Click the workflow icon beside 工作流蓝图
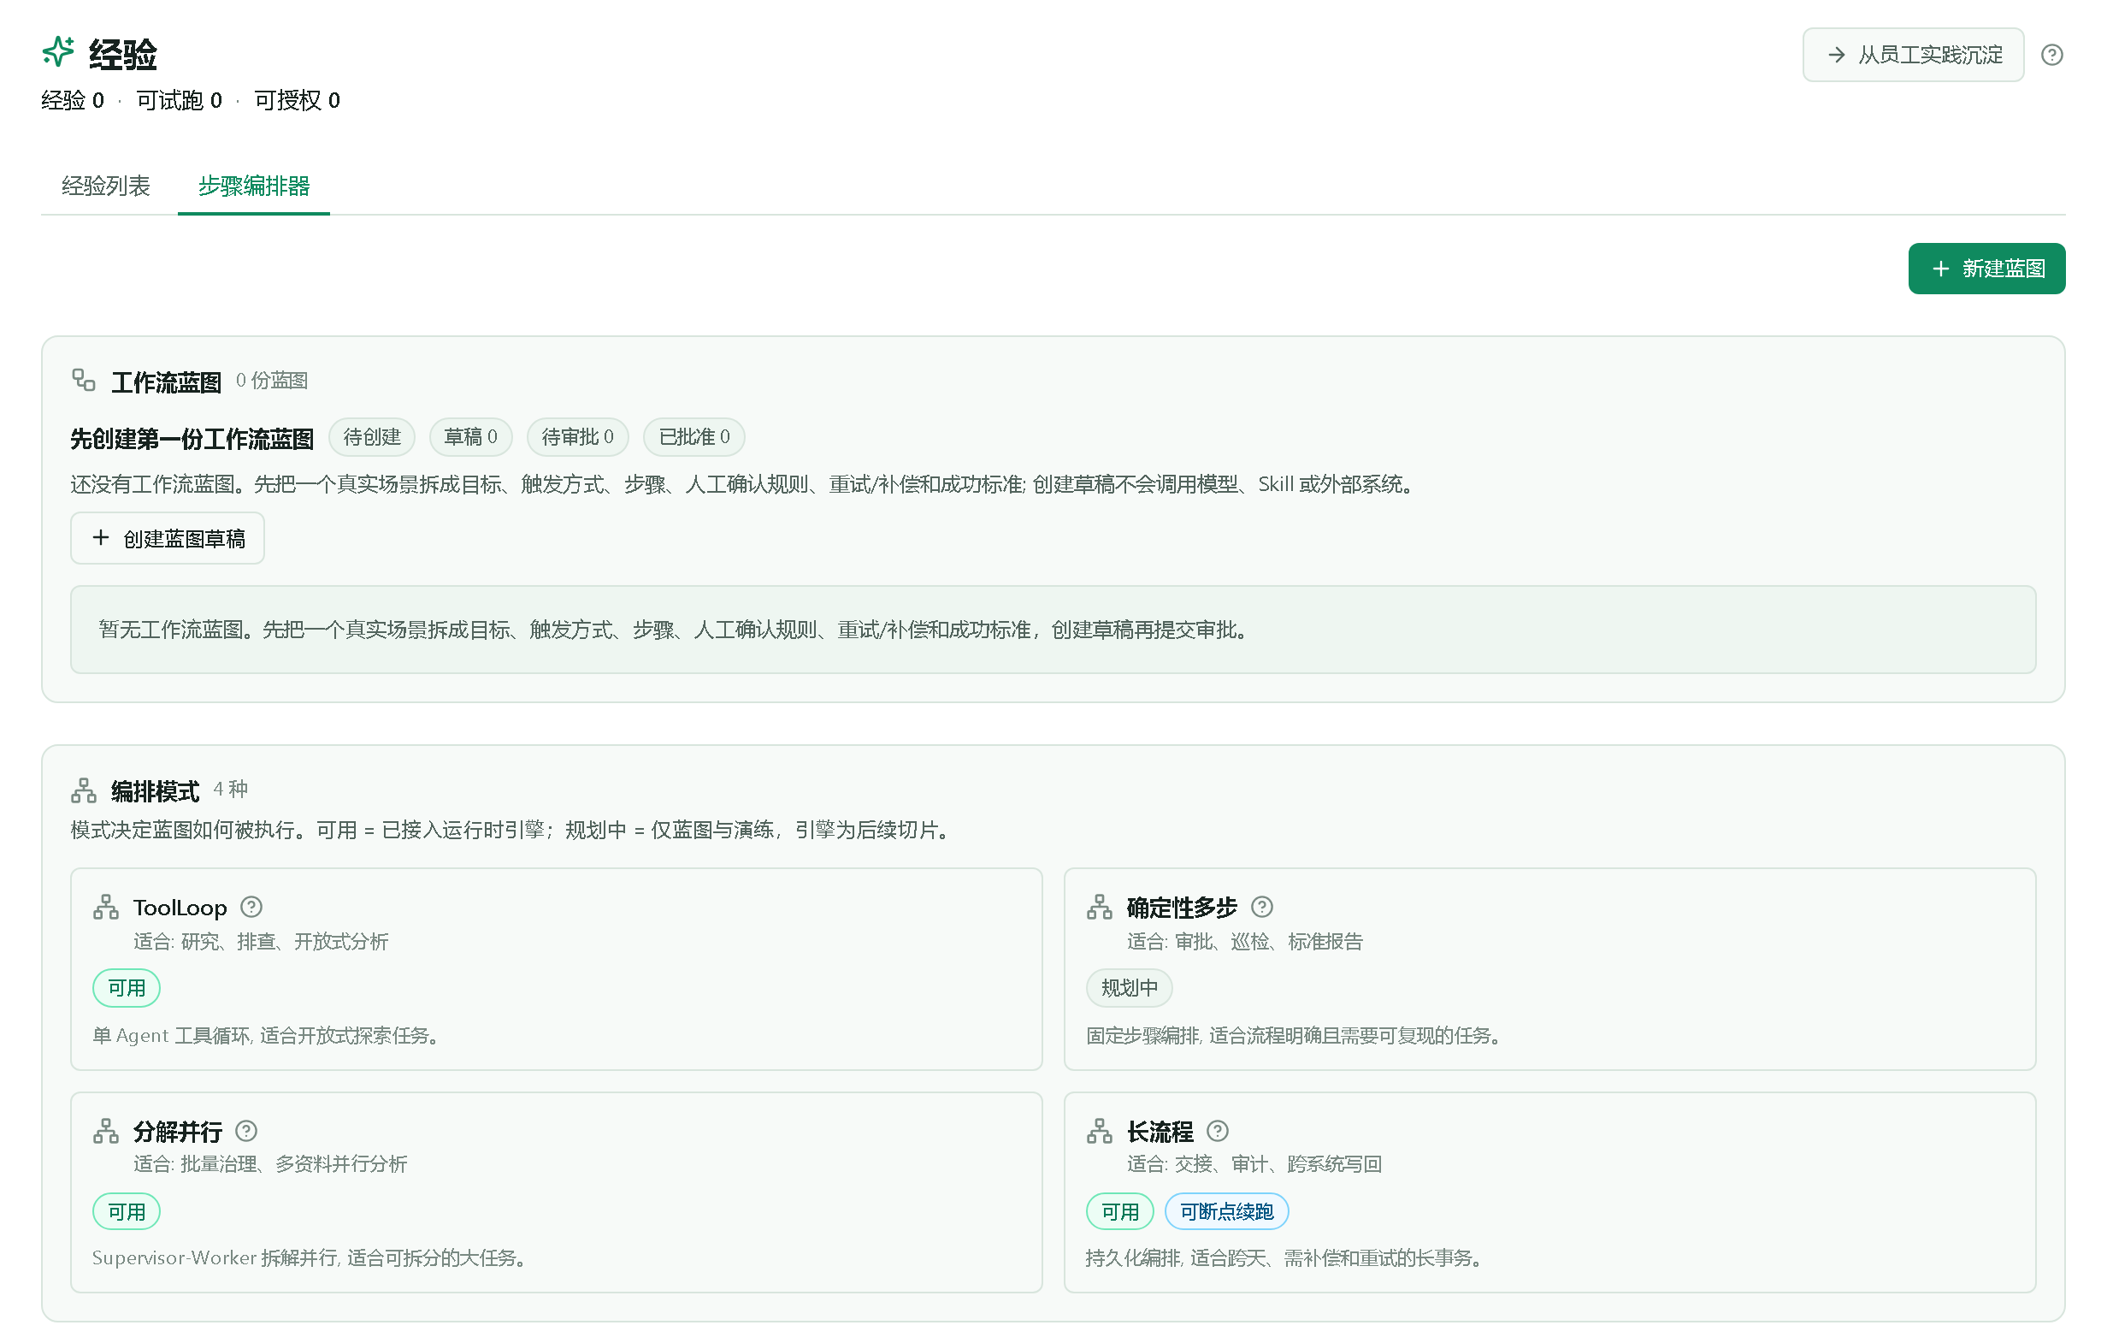The image size is (2107, 1343). click(84, 380)
